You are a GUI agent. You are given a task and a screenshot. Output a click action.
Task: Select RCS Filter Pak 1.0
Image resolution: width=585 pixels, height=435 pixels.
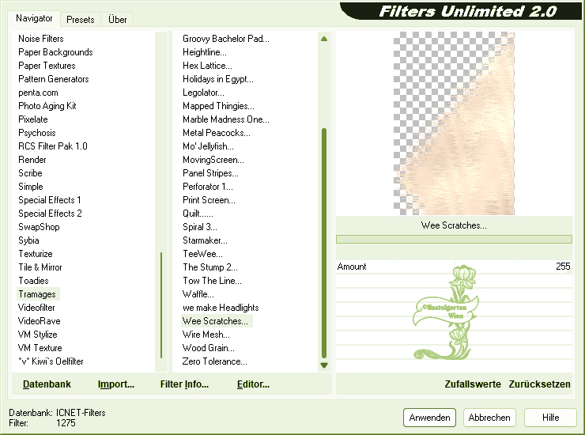click(53, 146)
